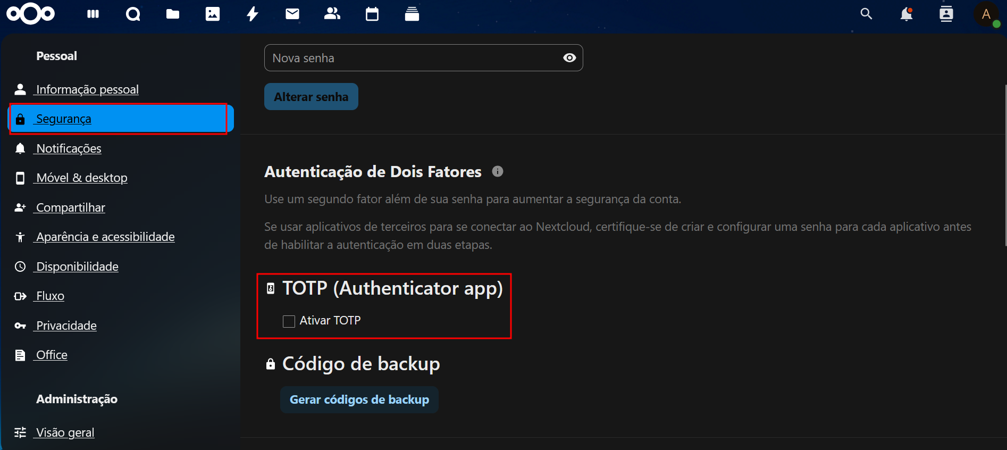The height and width of the screenshot is (450, 1007).
Task: Focus the Nova senha input field
Action: [423, 58]
